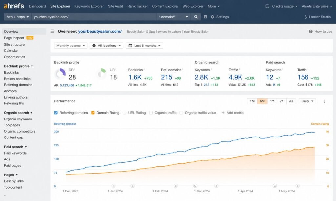The image size is (336, 201).
Task: Open Content Explorer
Action: (165, 6)
